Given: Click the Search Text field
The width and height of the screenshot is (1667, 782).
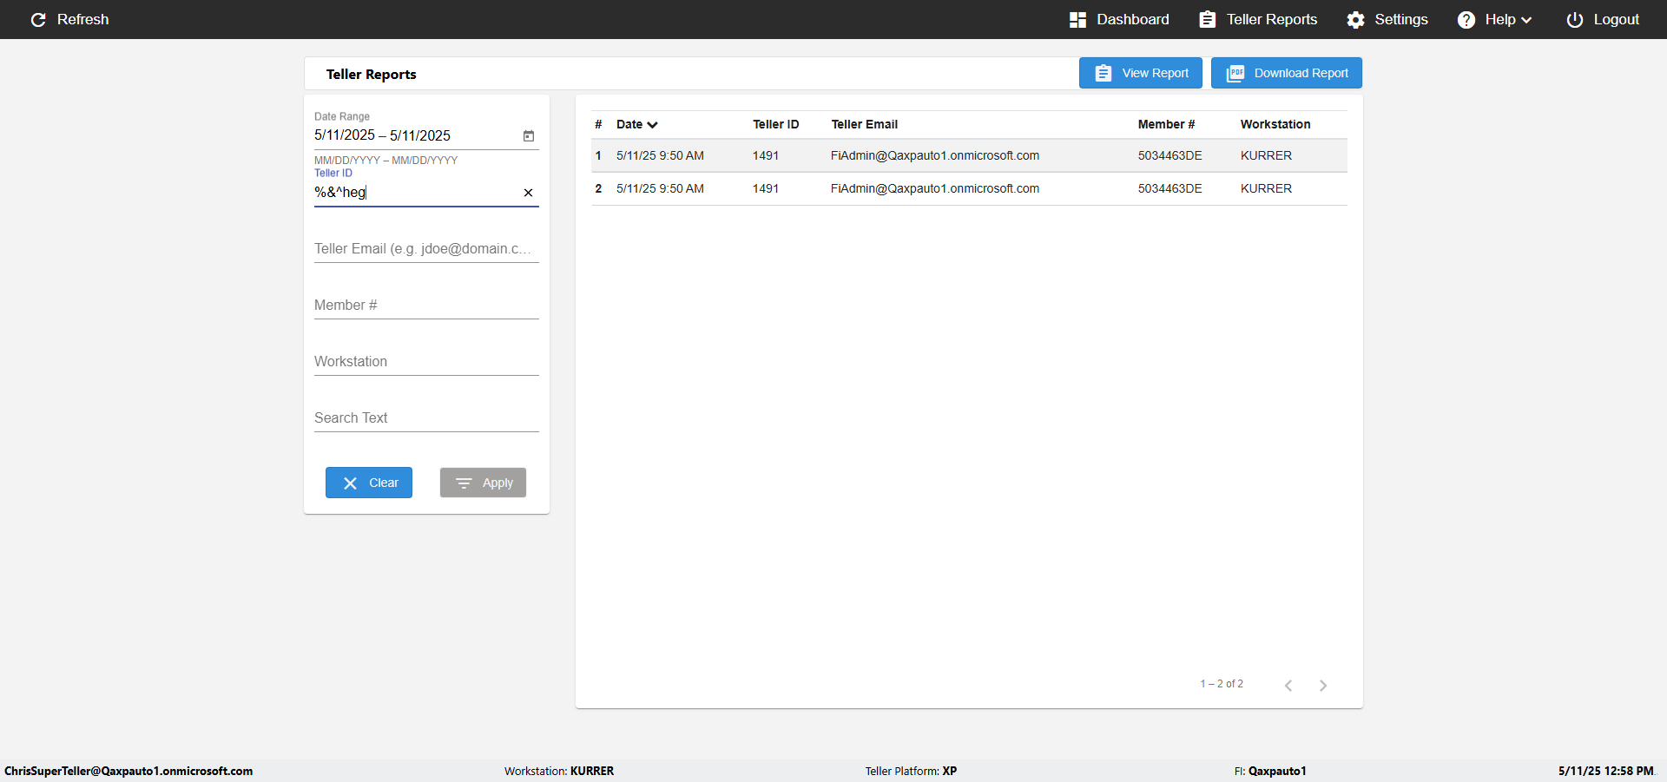Looking at the screenshot, I should [426, 417].
